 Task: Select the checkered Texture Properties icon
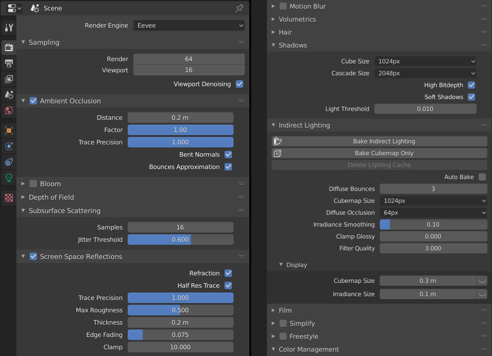pyautogui.click(x=9, y=198)
